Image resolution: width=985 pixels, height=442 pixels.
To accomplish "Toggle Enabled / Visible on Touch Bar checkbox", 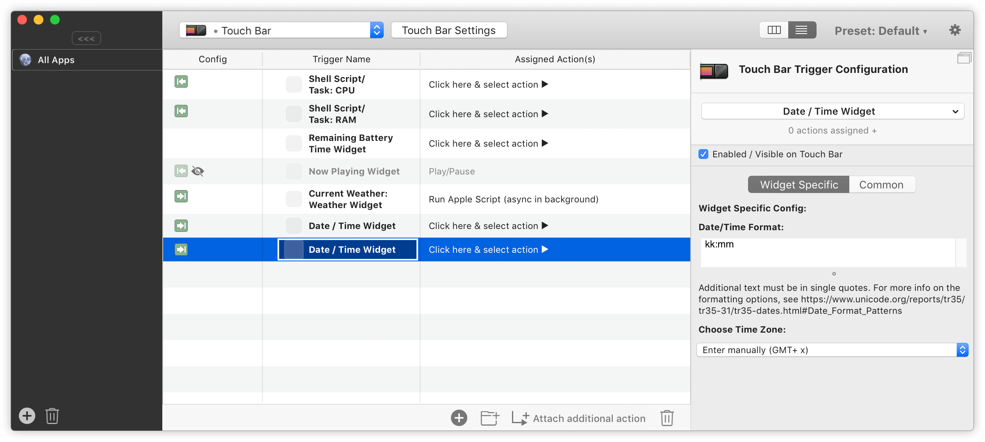I will (703, 154).
